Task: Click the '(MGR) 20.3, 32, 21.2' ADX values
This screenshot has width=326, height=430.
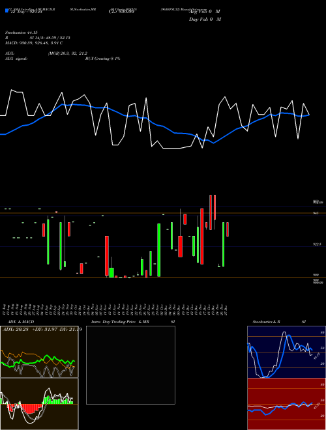Action: tap(68, 53)
